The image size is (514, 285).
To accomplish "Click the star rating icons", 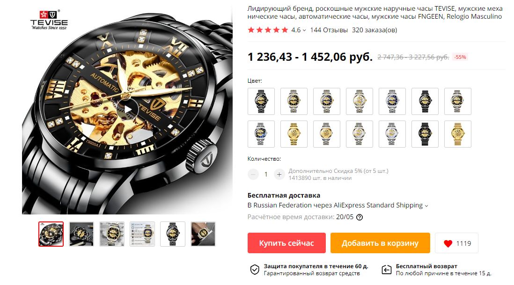I will point(268,30).
